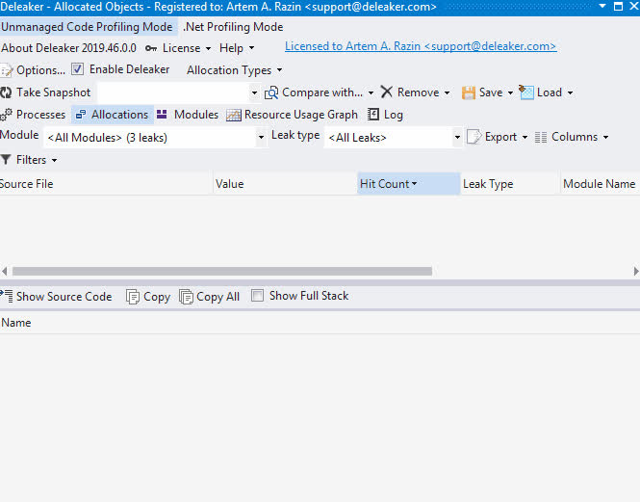640x502 pixels.
Task: Click the Processes gears icon
Action: (6, 115)
